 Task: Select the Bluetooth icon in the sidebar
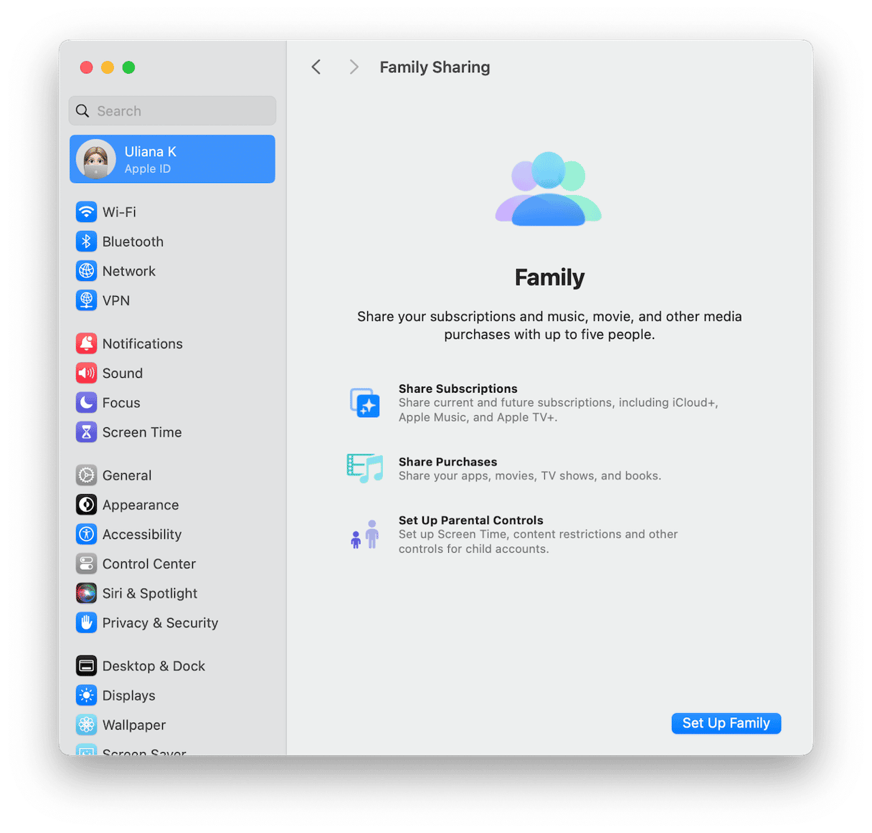pyautogui.click(x=86, y=241)
